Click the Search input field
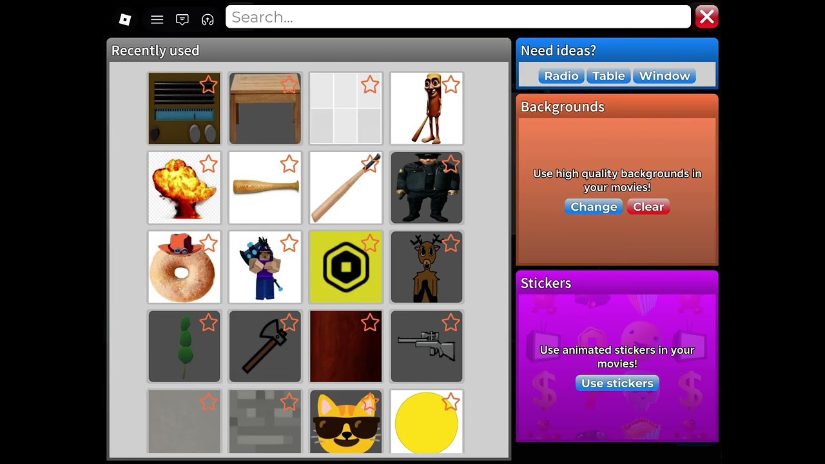 point(458,17)
